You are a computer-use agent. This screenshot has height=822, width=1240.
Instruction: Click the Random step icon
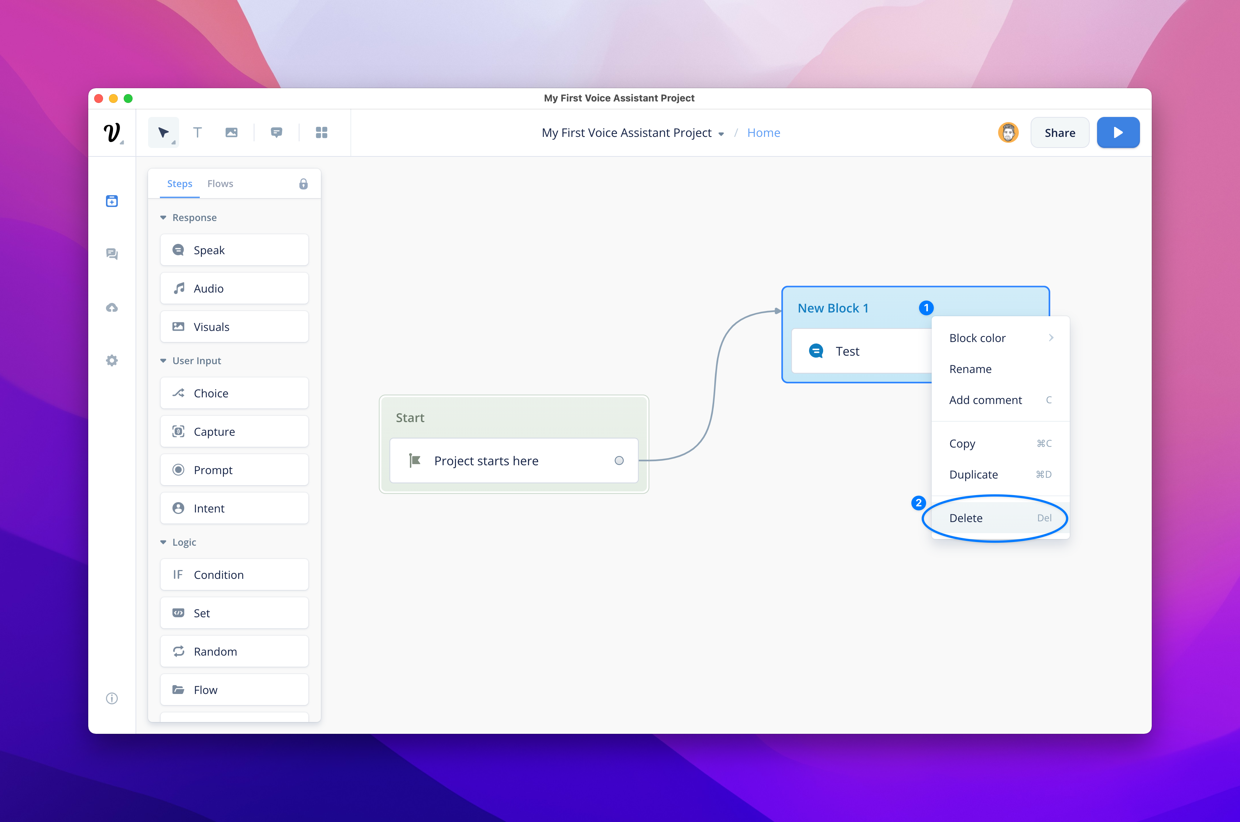[x=178, y=651]
